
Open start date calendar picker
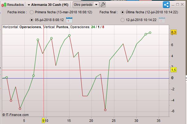pyautogui.click(x=69, y=20)
